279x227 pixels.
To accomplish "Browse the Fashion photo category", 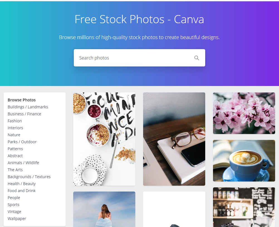I will pyautogui.click(x=14, y=121).
